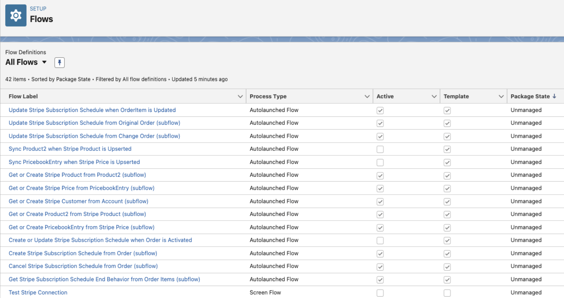Open the All Flows list view dropdown
The height and width of the screenshot is (298, 564).
[x=44, y=62]
